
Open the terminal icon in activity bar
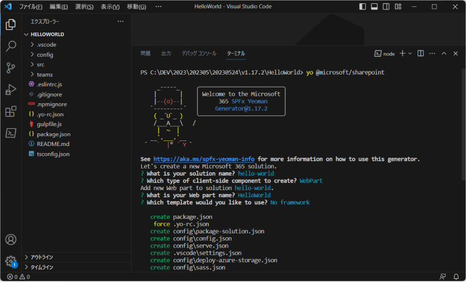pyautogui.click(x=11, y=133)
